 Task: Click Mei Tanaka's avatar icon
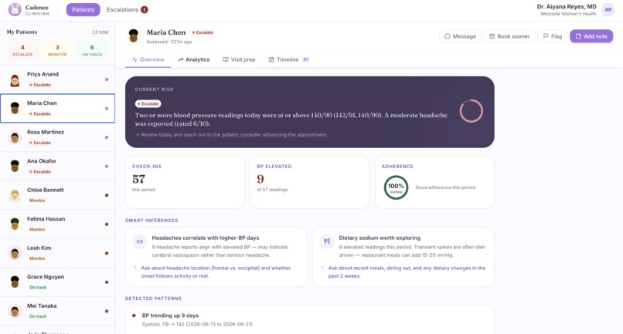click(x=15, y=311)
